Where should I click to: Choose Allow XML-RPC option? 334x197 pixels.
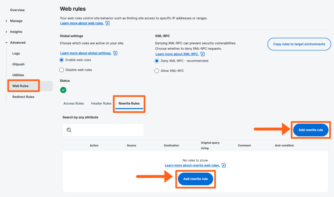point(157,71)
